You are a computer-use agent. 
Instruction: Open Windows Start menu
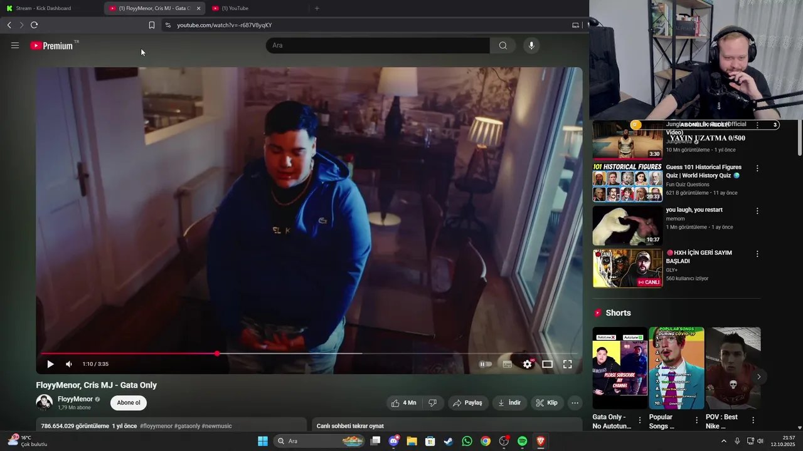[263, 441]
